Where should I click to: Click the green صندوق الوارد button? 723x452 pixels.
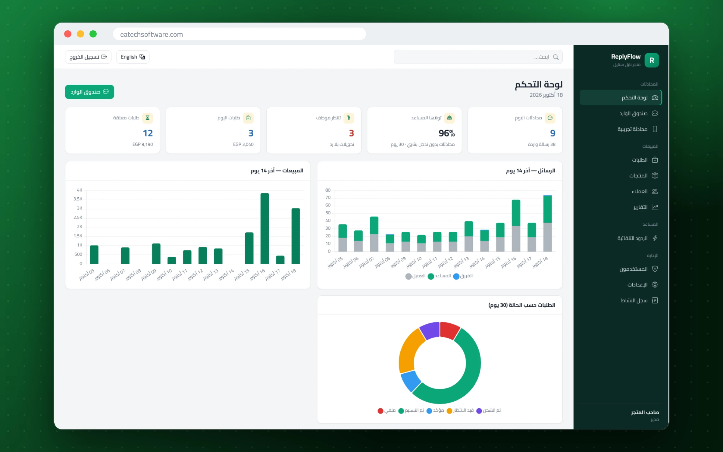point(89,92)
